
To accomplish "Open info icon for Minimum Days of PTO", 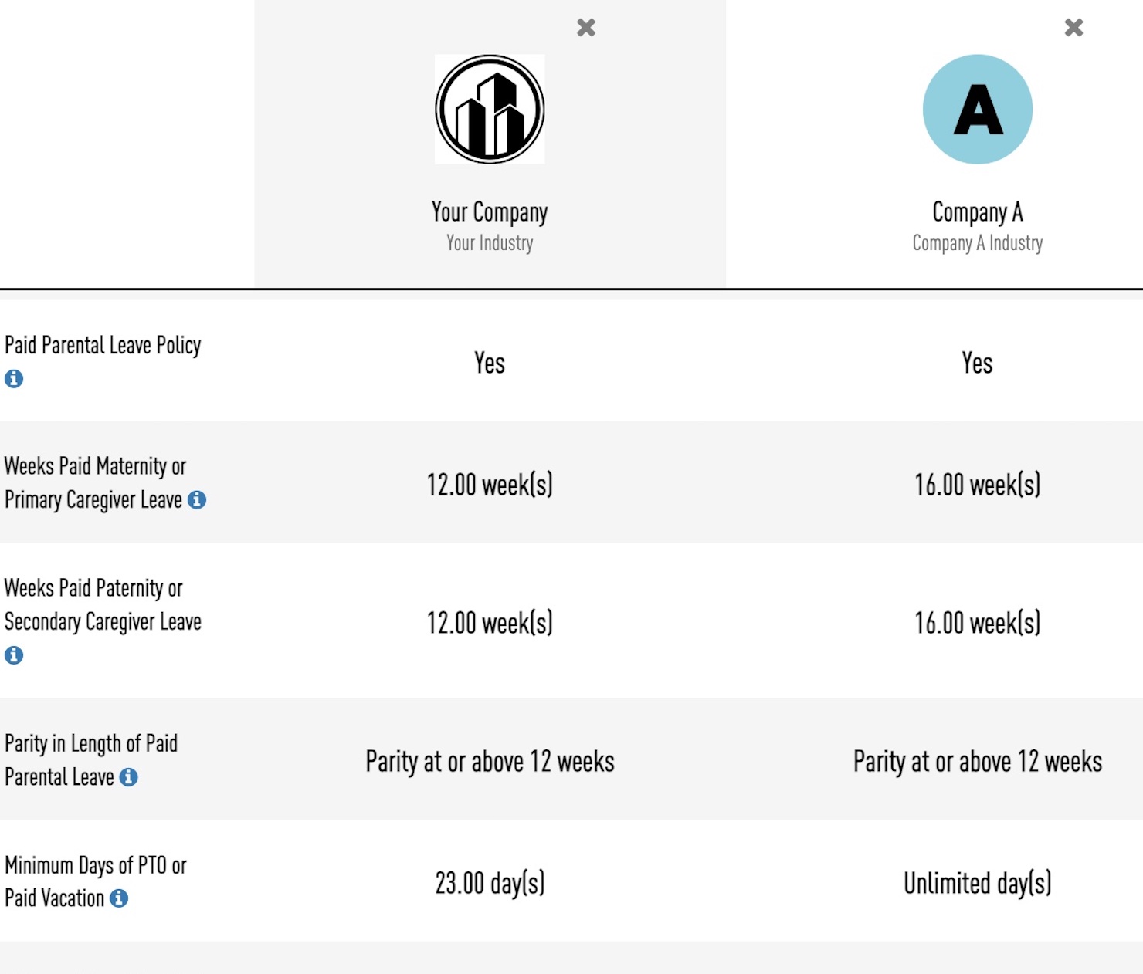I will tap(119, 898).
